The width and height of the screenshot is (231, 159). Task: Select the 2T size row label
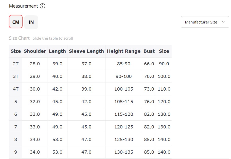pos(16,64)
